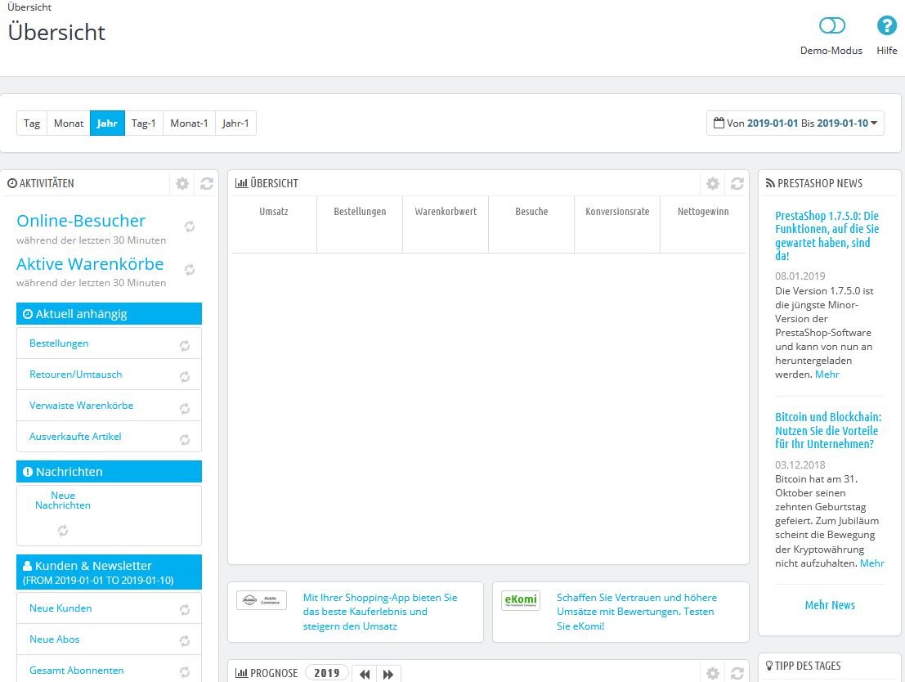
Task: Click refresh icon in Bestellungen row
Action: click(x=185, y=346)
